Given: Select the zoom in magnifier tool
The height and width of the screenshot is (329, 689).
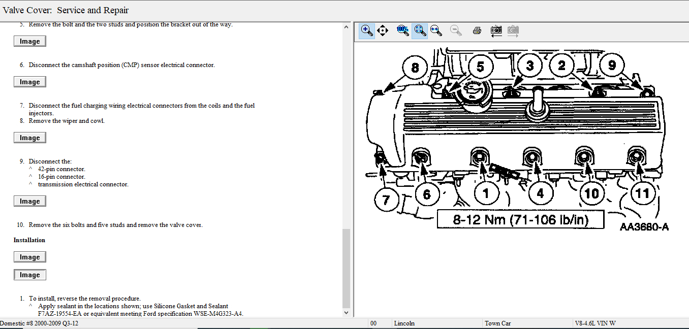Looking at the screenshot, I should pyautogui.click(x=366, y=30).
